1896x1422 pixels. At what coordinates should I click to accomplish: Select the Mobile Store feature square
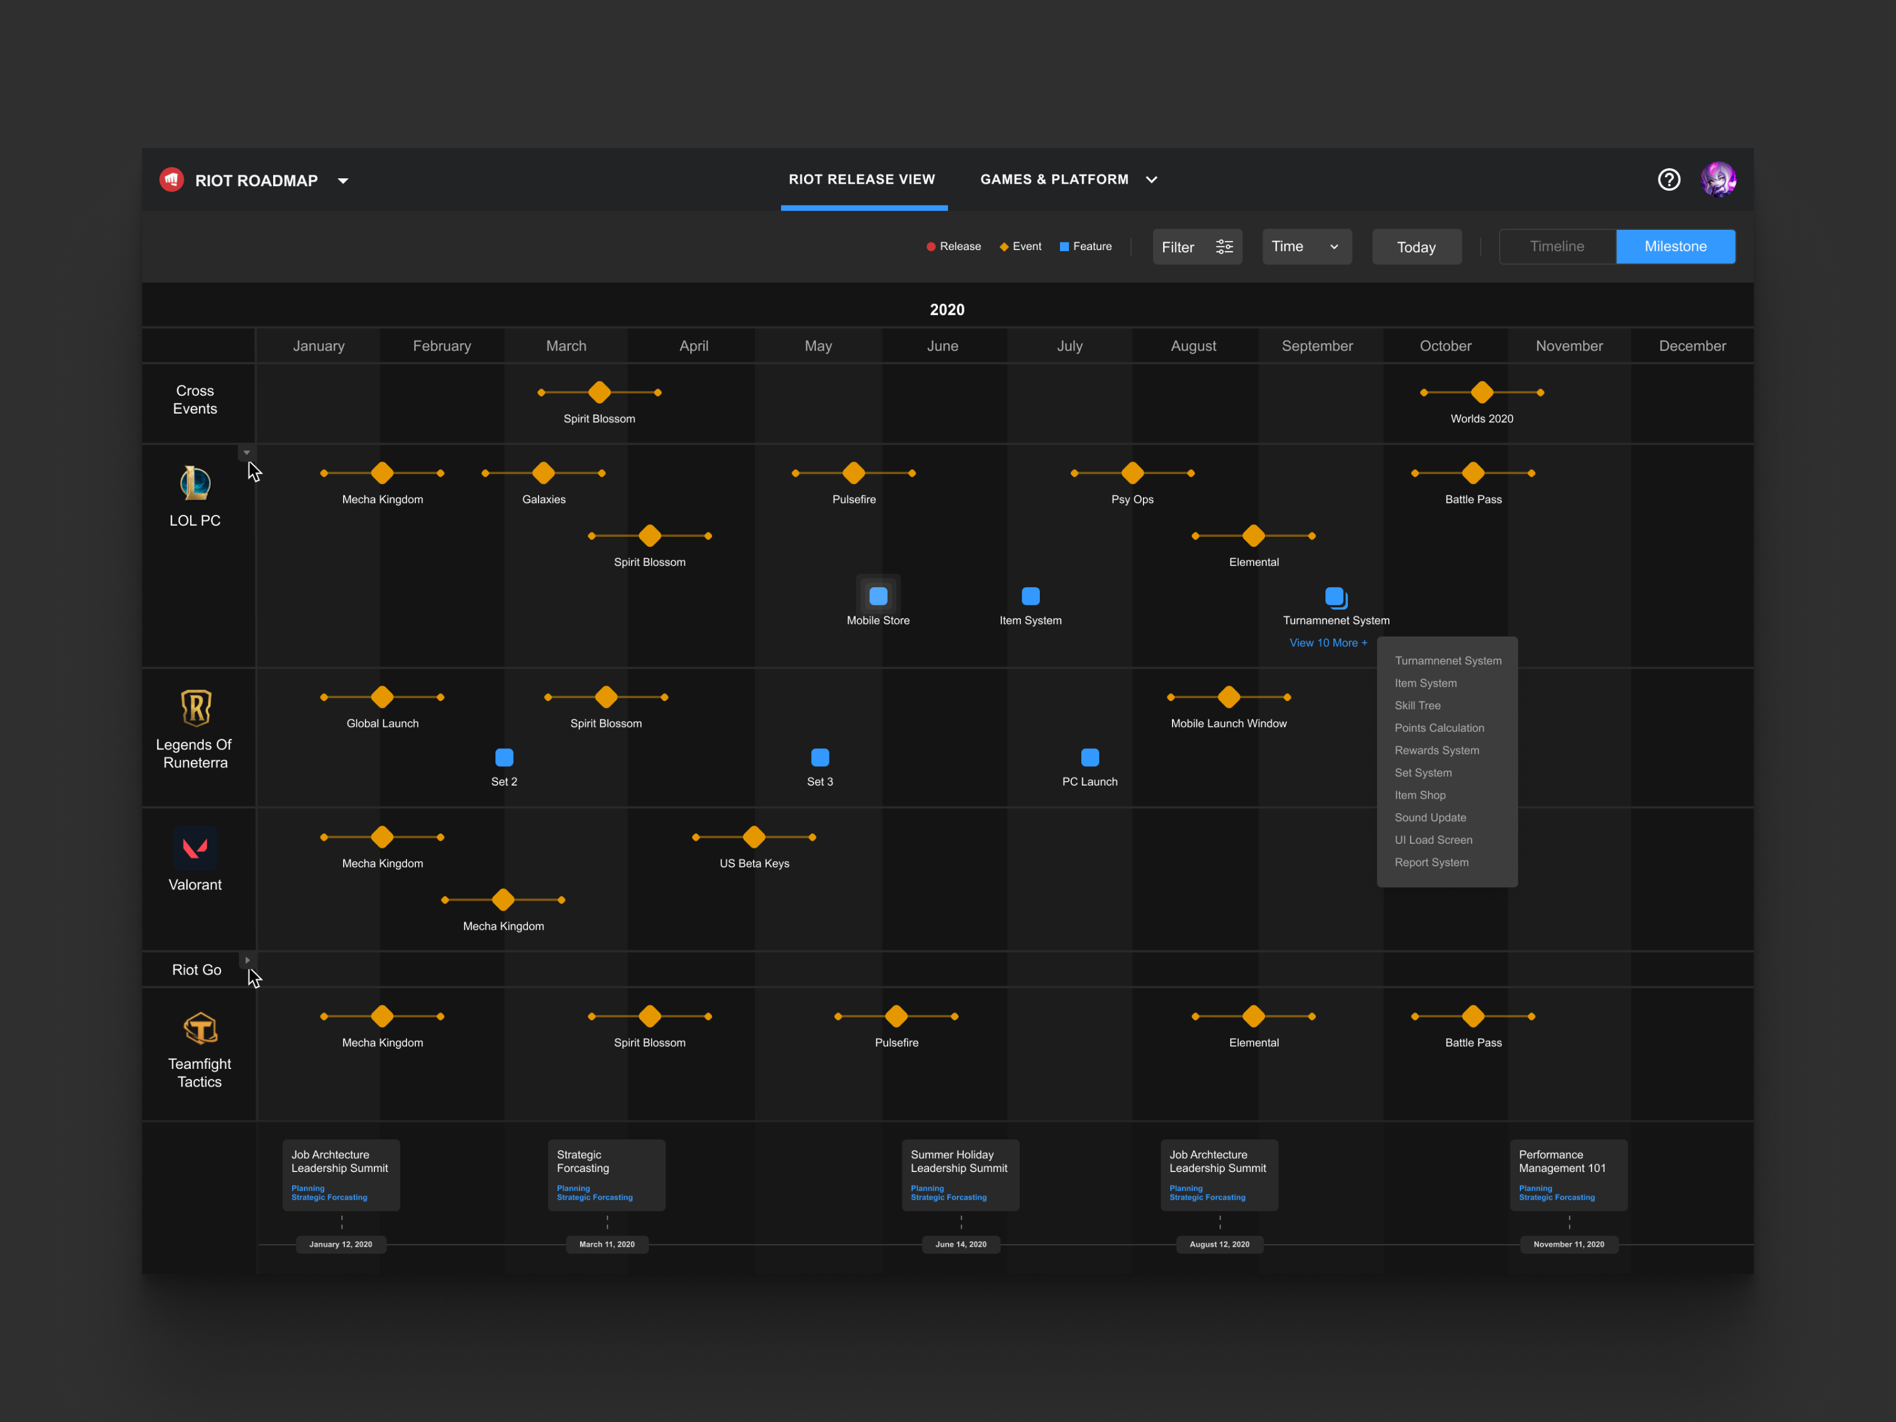point(877,595)
